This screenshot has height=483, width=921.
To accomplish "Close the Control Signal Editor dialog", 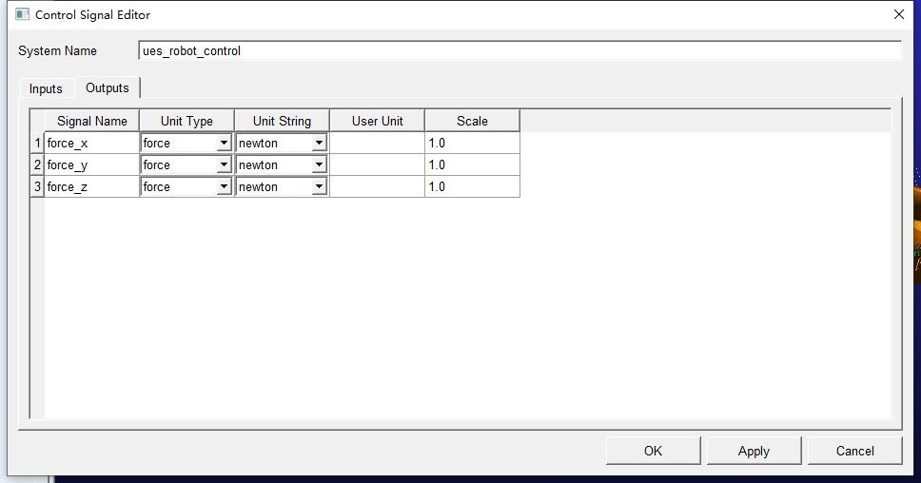I will point(898,14).
